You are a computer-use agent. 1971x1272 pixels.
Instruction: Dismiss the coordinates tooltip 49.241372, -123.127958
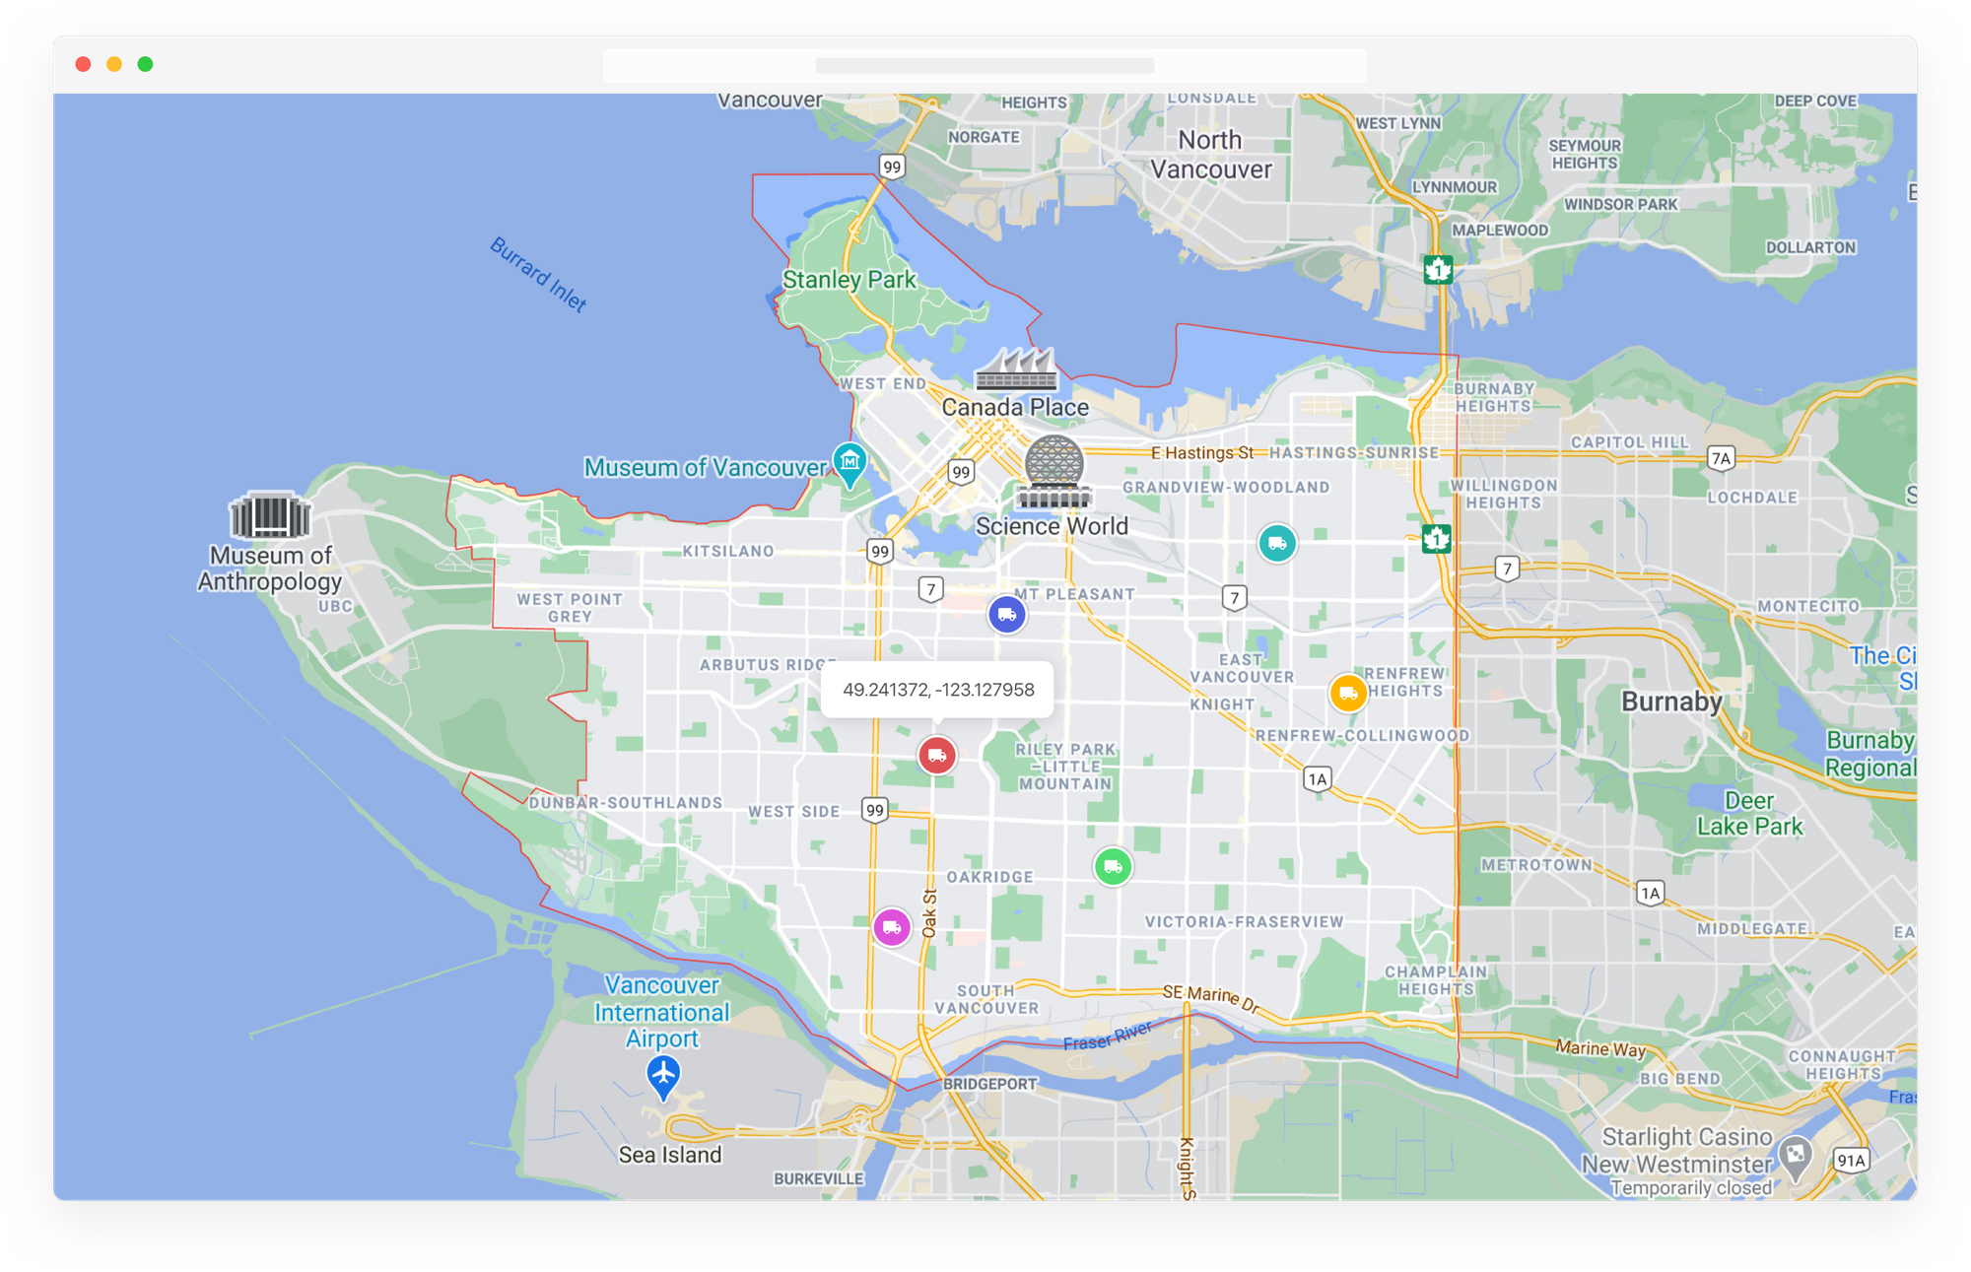(941, 691)
